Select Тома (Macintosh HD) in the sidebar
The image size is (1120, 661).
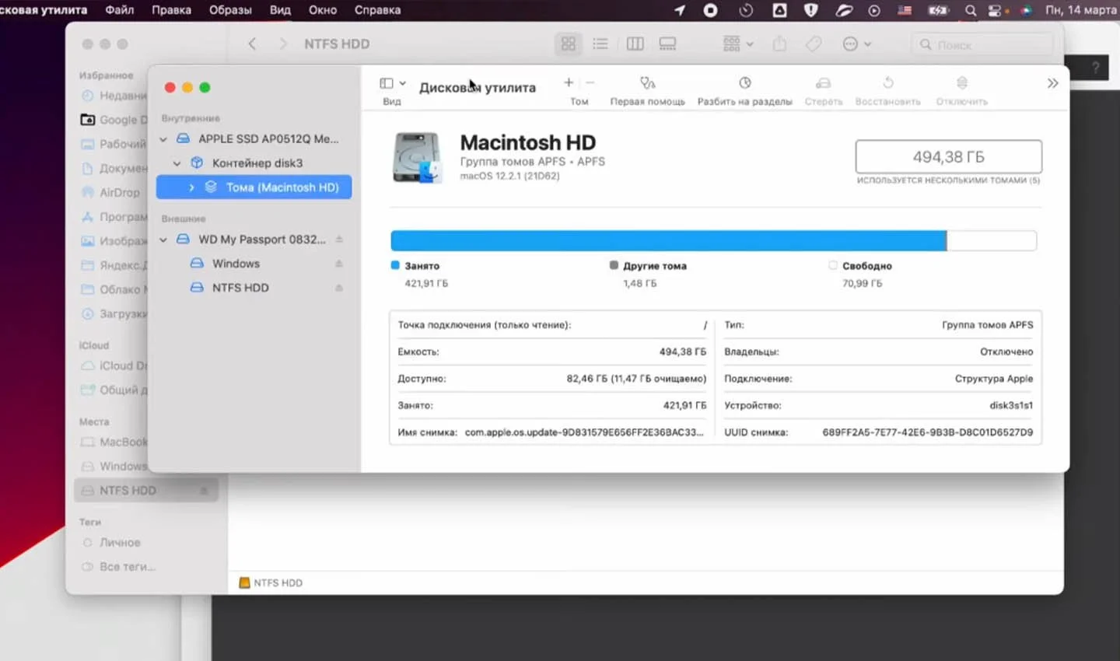(254, 187)
